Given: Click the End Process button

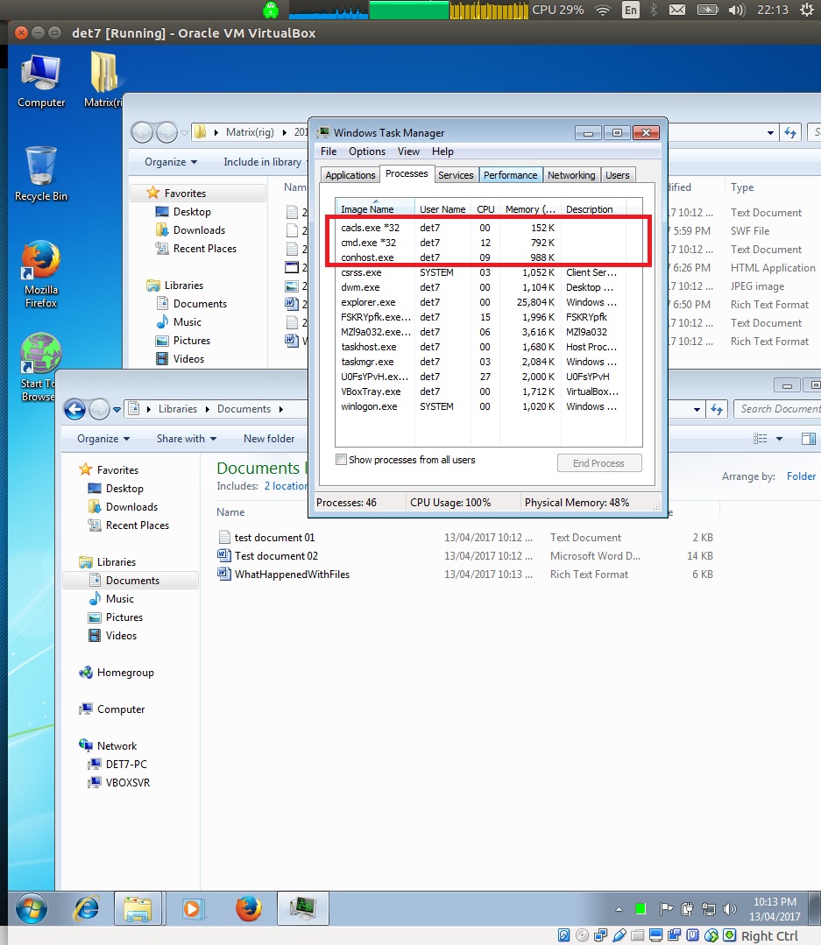Looking at the screenshot, I should 598,463.
